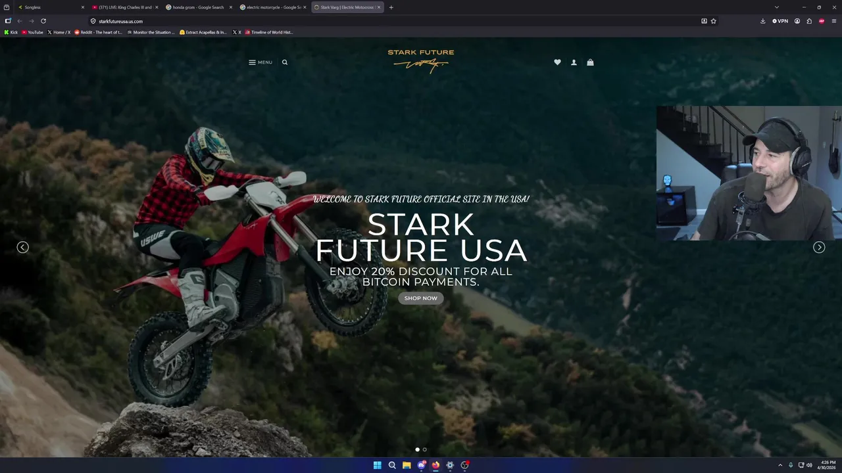Viewport: 842px width, 473px height.
Task: Click the Firefox taskbar icon
Action: point(435,465)
